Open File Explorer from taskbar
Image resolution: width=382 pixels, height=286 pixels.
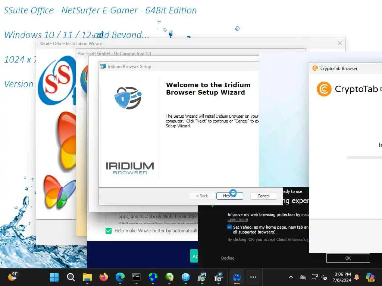coord(87,277)
